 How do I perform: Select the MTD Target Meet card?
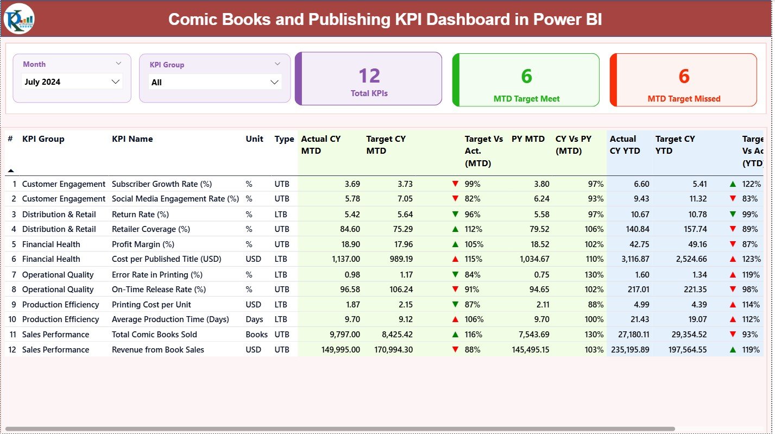[x=526, y=80]
